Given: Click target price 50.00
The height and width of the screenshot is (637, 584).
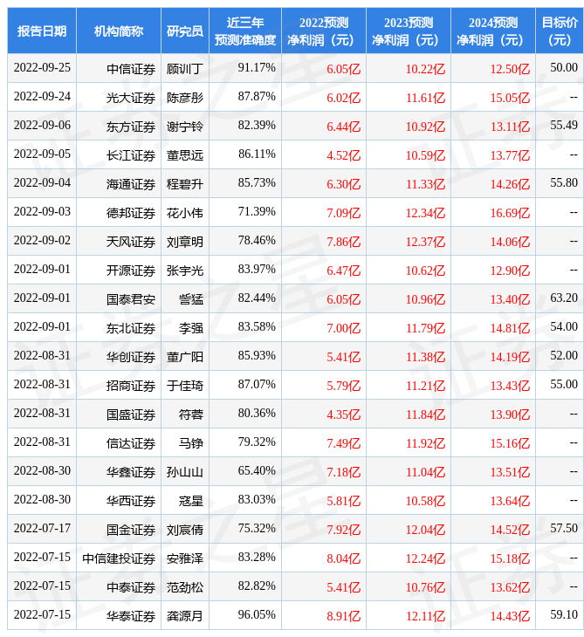Looking at the screenshot, I should (564, 68).
